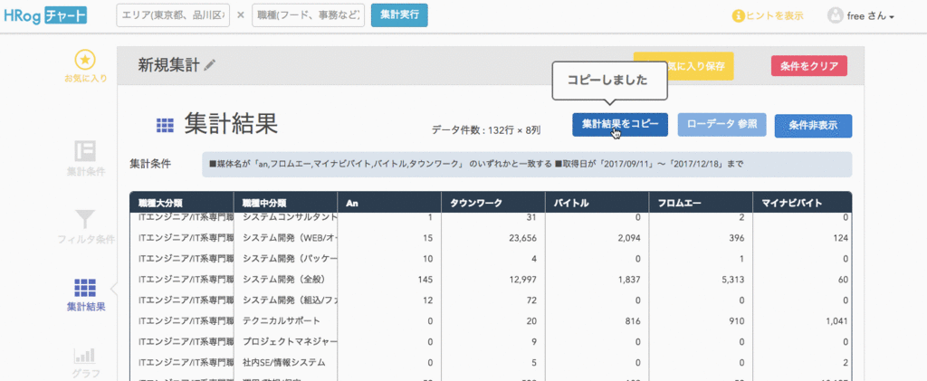Click the フロムエー column header
This screenshot has width=927, height=381.
(x=701, y=204)
